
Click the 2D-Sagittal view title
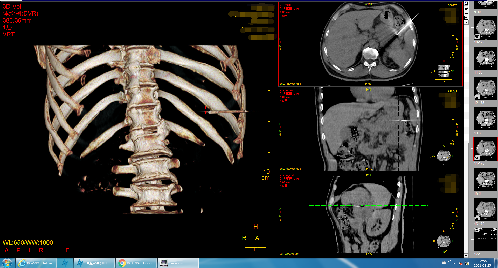click(x=287, y=175)
